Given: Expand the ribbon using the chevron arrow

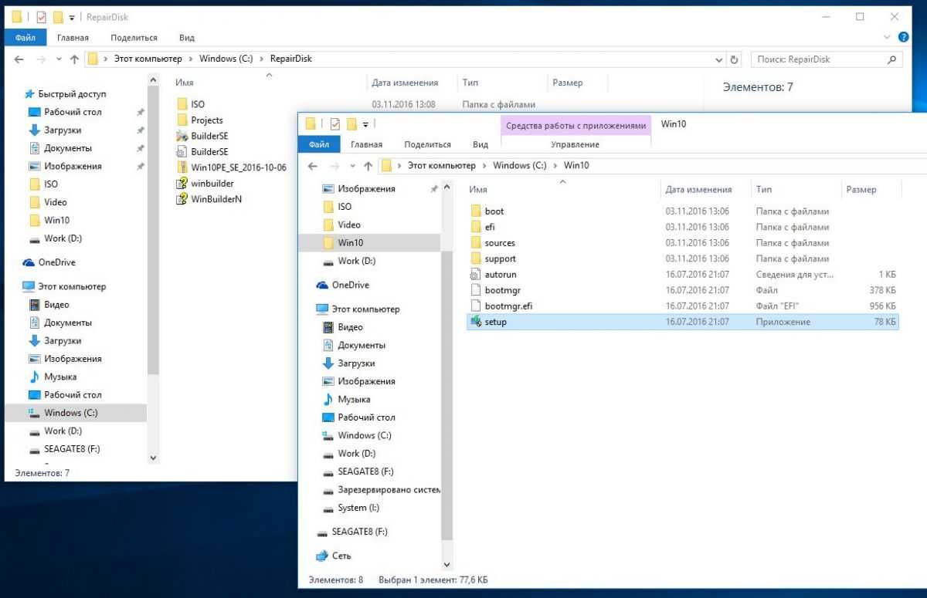Looking at the screenshot, I should [x=887, y=37].
